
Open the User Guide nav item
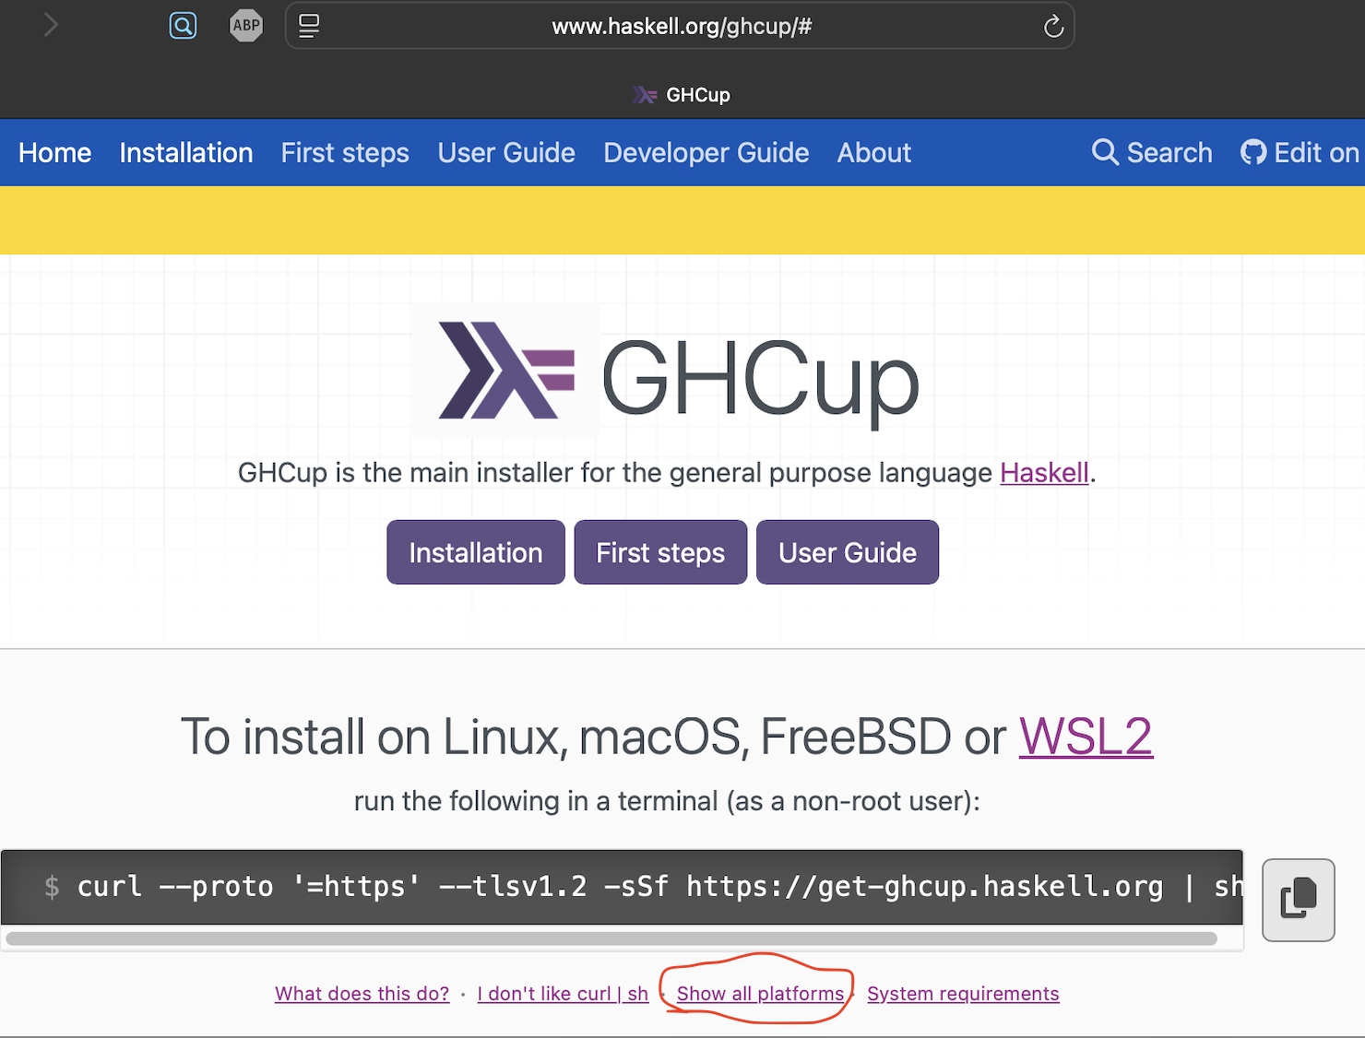(x=506, y=152)
